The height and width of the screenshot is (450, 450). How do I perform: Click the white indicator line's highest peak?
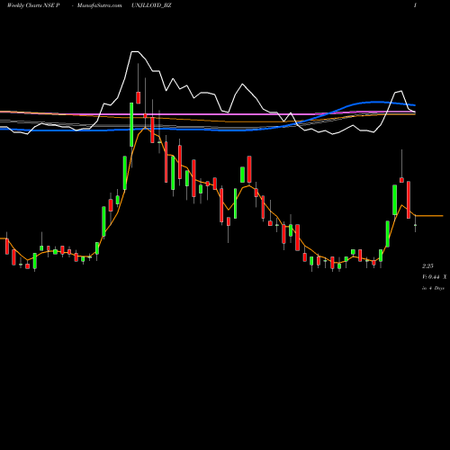click(135, 52)
